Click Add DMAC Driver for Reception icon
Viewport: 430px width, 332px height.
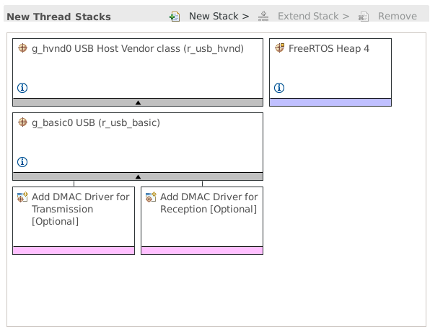pyautogui.click(x=151, y=197)
